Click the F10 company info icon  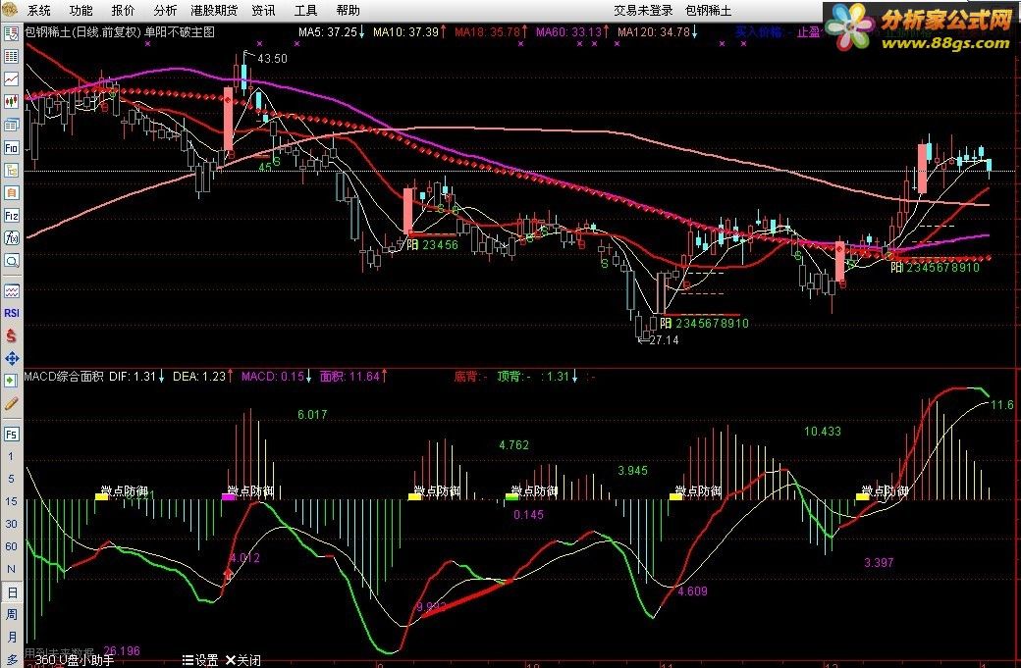pyautogui.click(x=11, y=148)
